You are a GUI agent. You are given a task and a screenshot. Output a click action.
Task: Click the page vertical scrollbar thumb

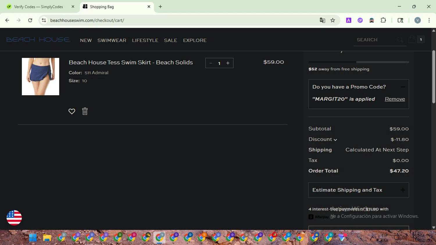(x=434, y=77)
